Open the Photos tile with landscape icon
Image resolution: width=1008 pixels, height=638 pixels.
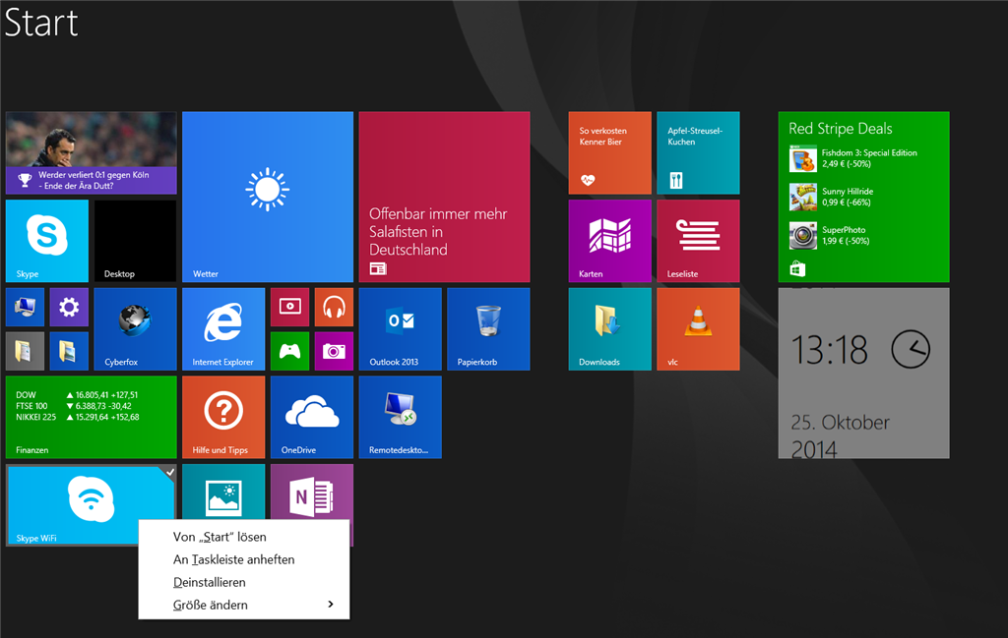[x=223, y=492]
